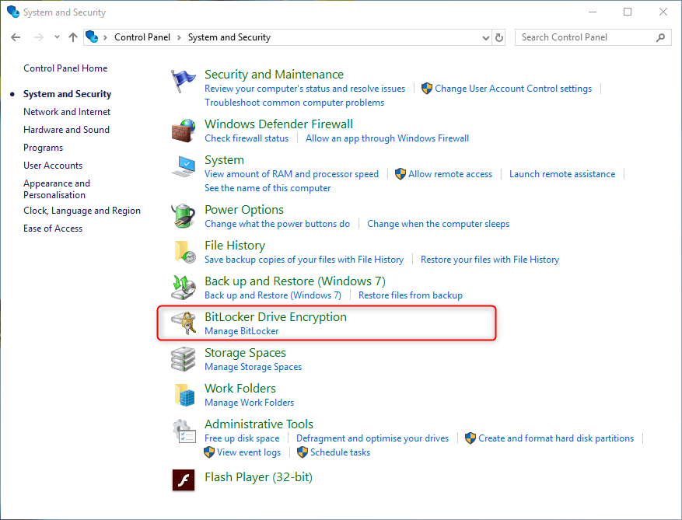Click the BitLocker drive with keys icon
This screenshot has width=682, height=520.
coord(183,323)
